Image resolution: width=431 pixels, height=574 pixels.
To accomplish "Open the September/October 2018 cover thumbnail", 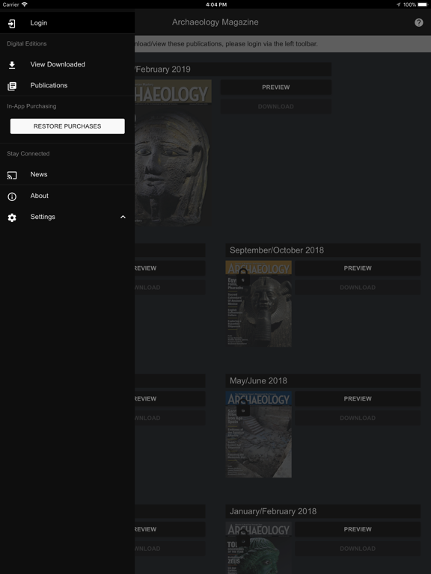I will click(258, 303).
